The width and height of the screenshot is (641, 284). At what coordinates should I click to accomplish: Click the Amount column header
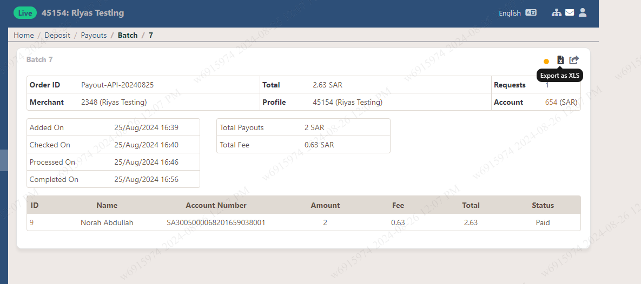click(x=325, y=205)
